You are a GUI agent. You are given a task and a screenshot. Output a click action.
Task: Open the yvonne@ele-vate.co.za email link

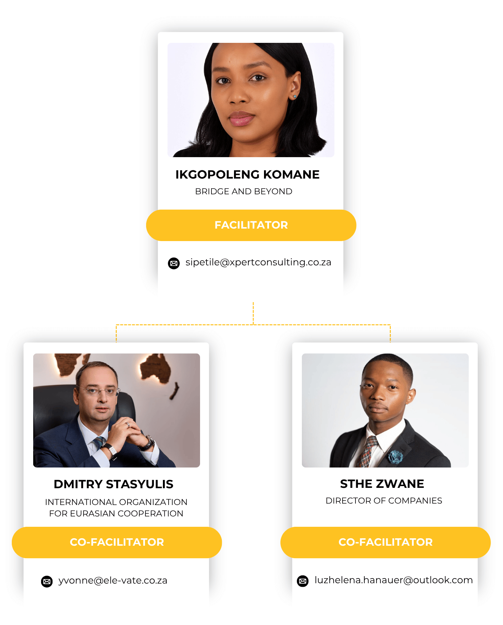click(113, 581)
